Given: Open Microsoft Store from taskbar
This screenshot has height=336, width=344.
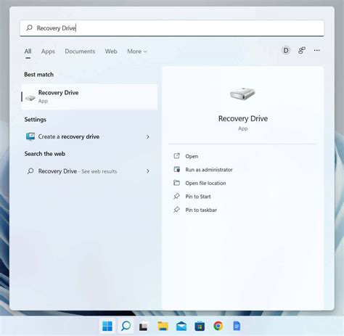Looking at the screenshot, I should (200, 326).
